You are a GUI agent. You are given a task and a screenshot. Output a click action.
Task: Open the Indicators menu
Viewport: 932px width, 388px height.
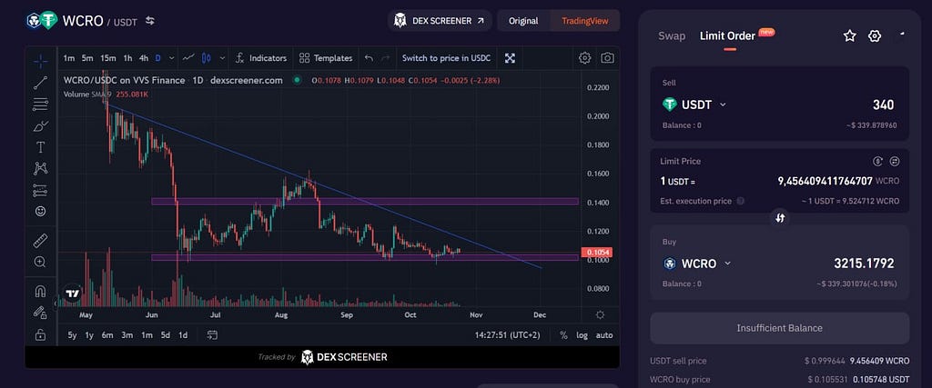pos(261,58)
